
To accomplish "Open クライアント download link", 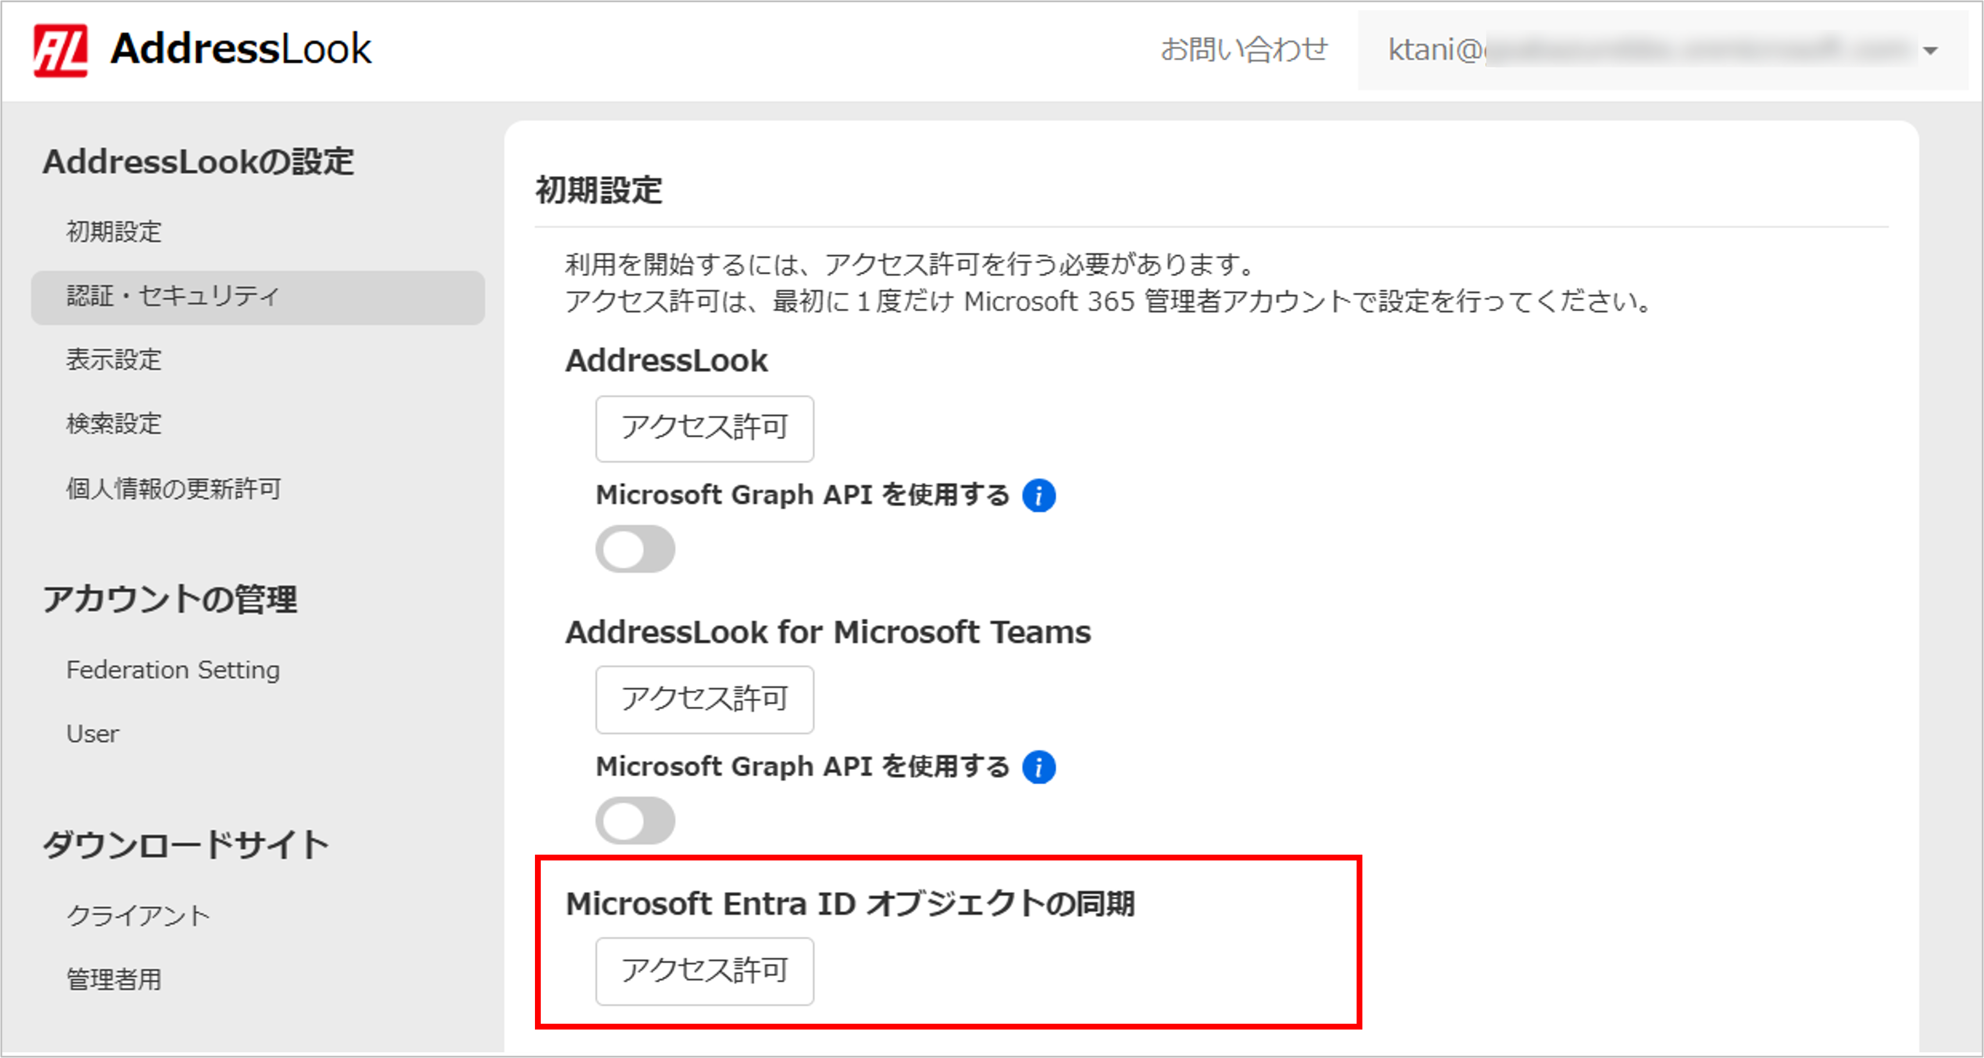I will coord(138,915).
